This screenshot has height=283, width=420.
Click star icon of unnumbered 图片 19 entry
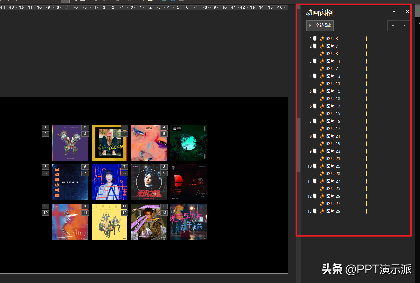[x=322, y=143]
